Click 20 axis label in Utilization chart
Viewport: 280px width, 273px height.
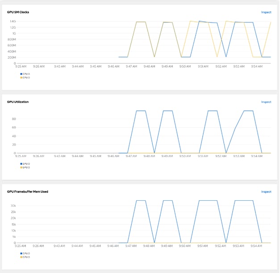(x=14, y=145)
